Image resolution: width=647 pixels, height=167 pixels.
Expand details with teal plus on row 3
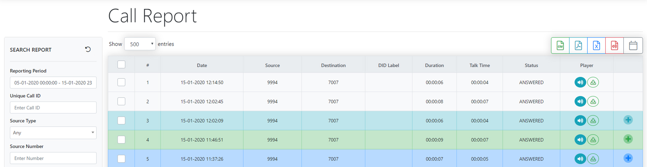tap(628, 120)
